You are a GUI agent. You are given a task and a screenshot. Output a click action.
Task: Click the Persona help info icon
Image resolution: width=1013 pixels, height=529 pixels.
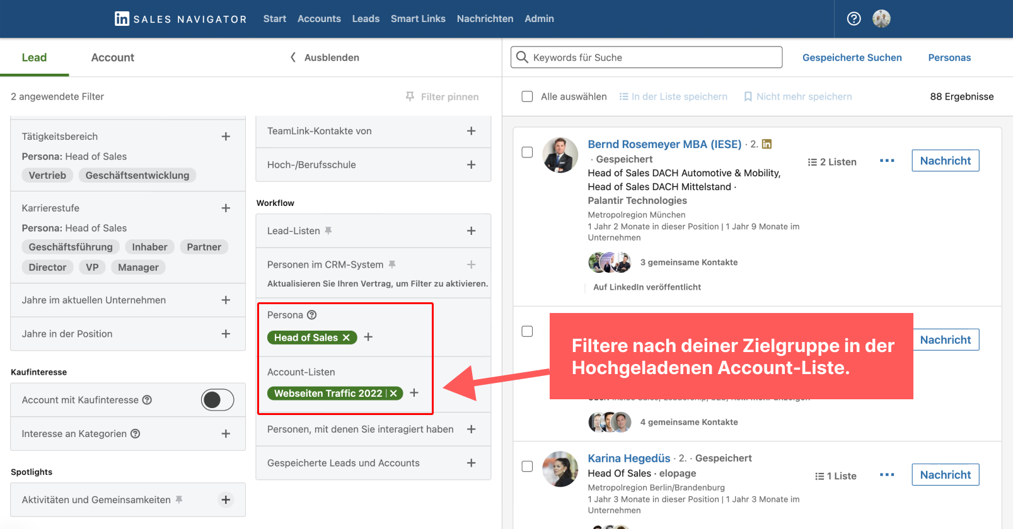tap(311, 315)
